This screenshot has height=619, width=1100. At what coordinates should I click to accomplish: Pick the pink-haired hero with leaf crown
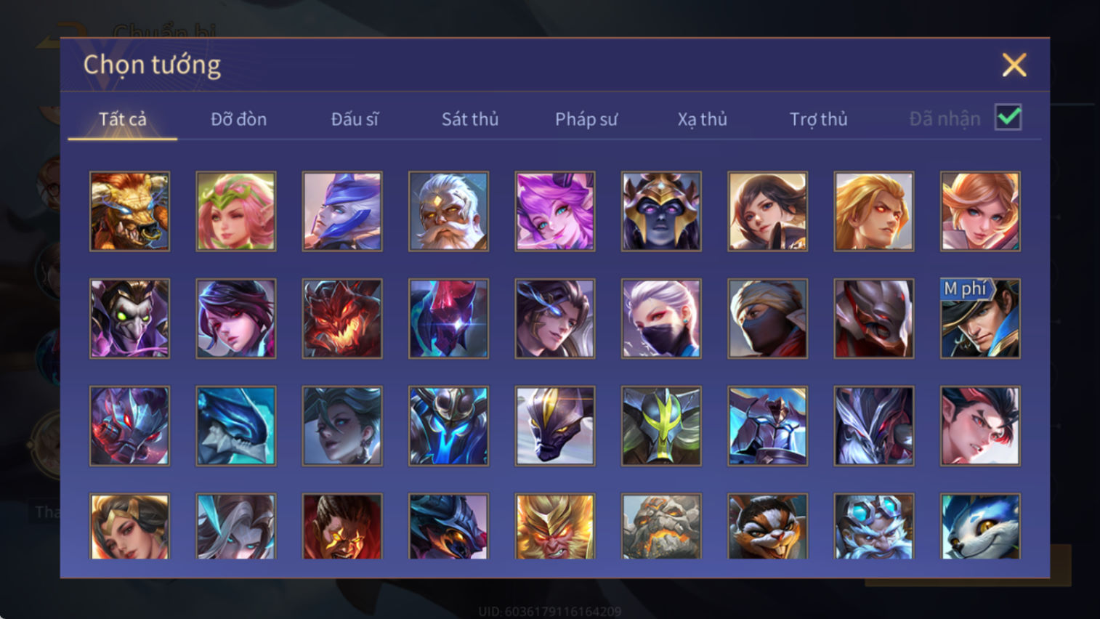[236, 211]
